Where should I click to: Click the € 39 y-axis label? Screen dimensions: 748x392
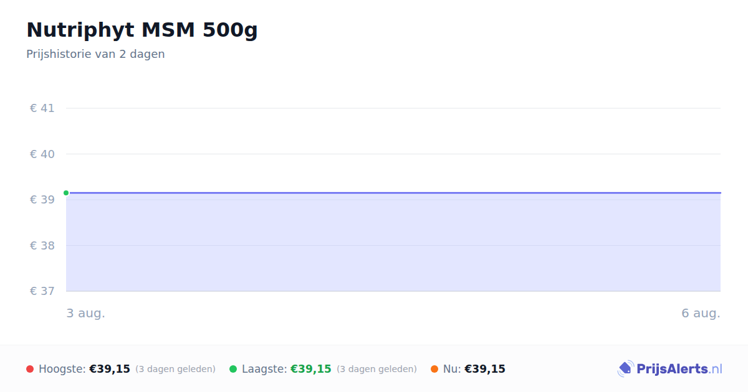(42, 200)
